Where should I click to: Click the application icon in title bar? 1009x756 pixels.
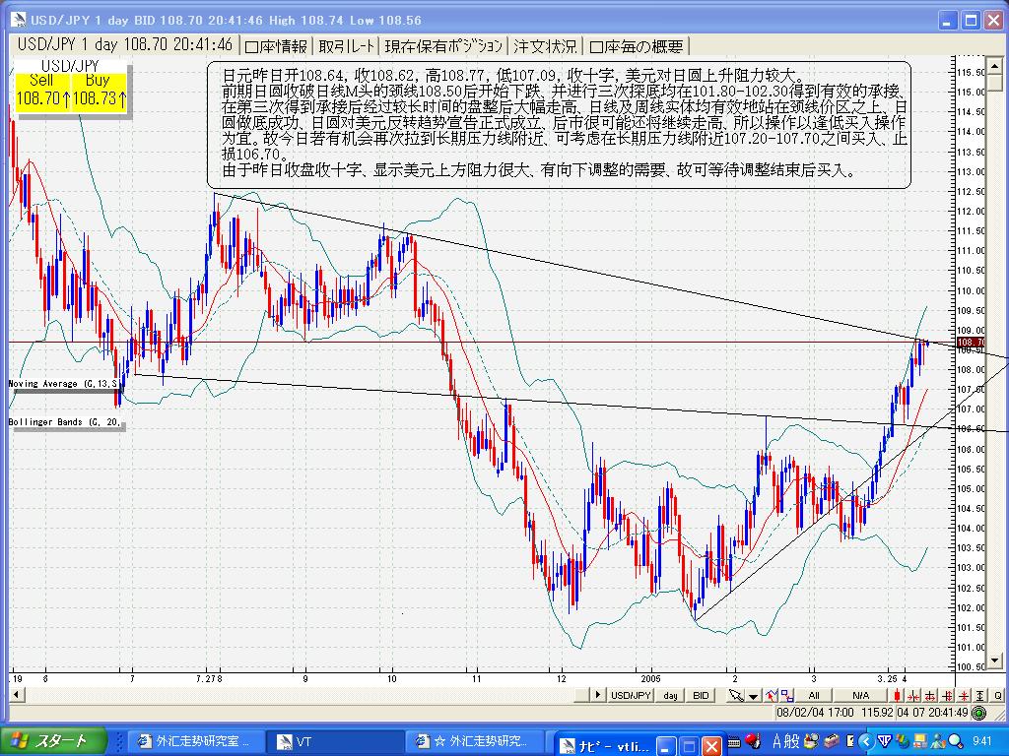pos(19,20)
